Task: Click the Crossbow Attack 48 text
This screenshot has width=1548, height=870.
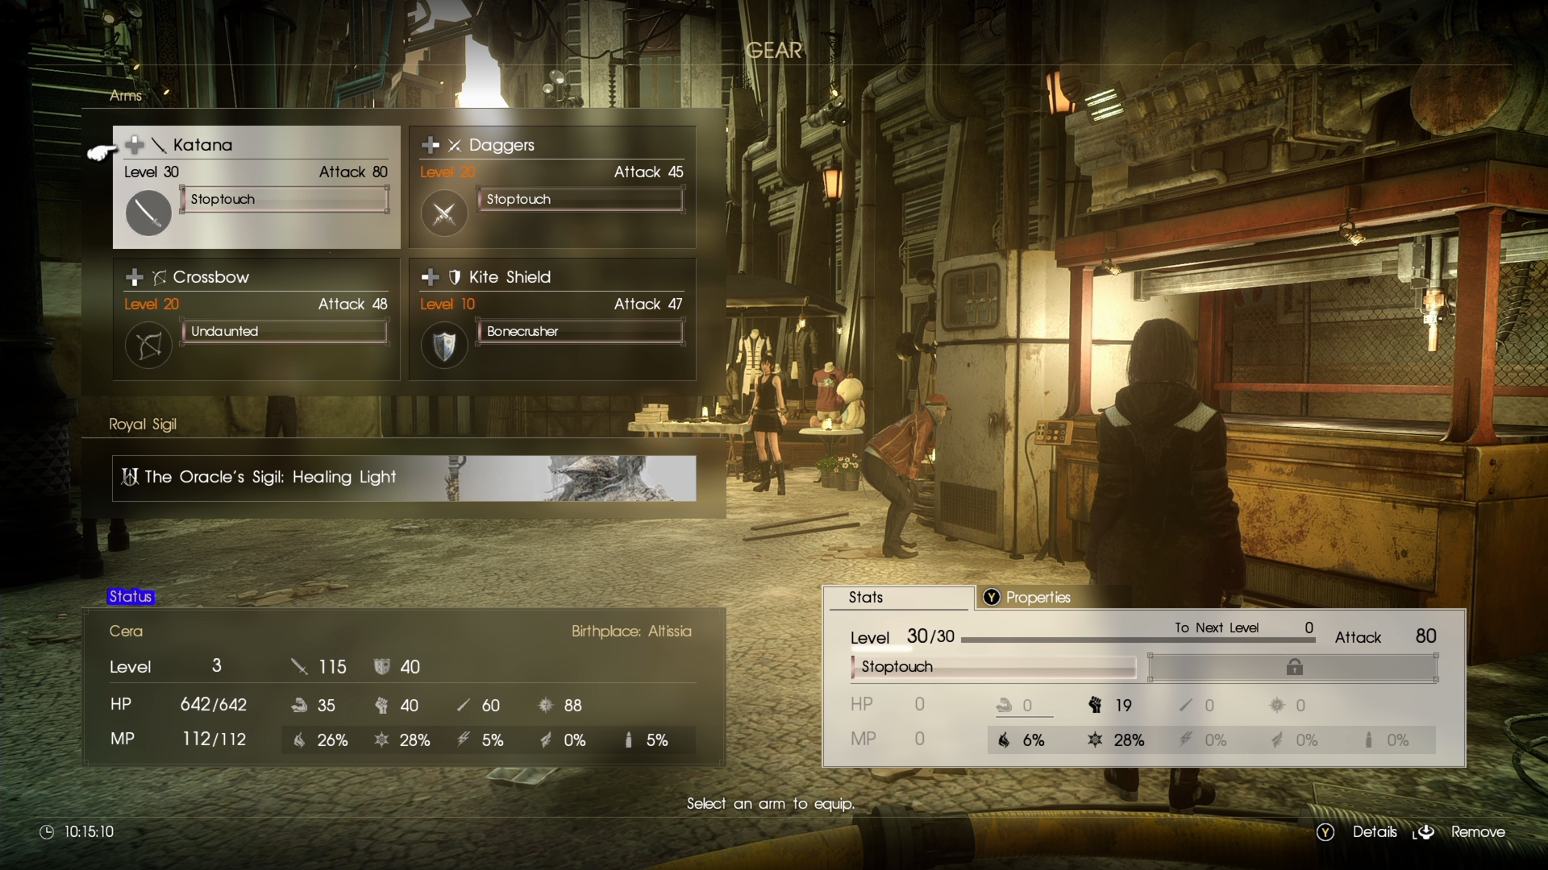Action: (x=352, y=304)
